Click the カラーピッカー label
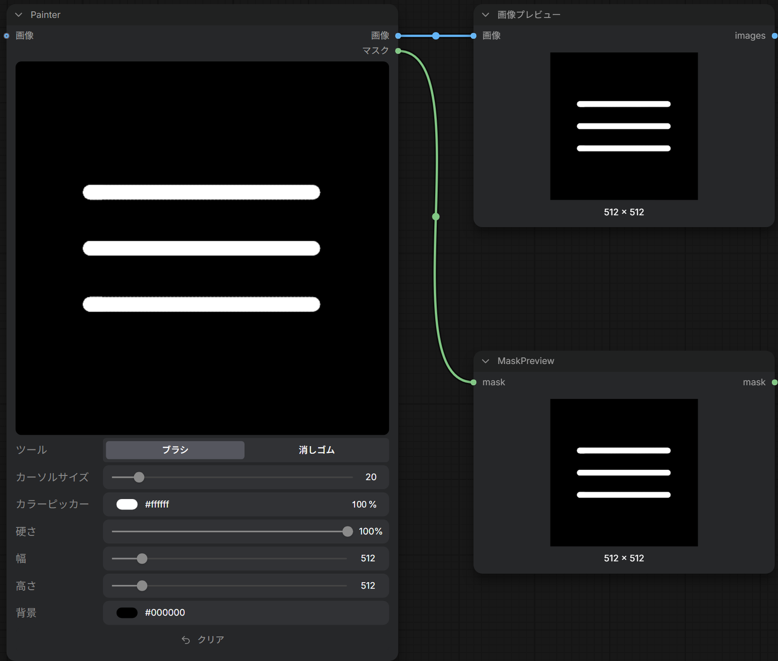The image size is (778, 661). pyautogui.click(x=53, y=504)
